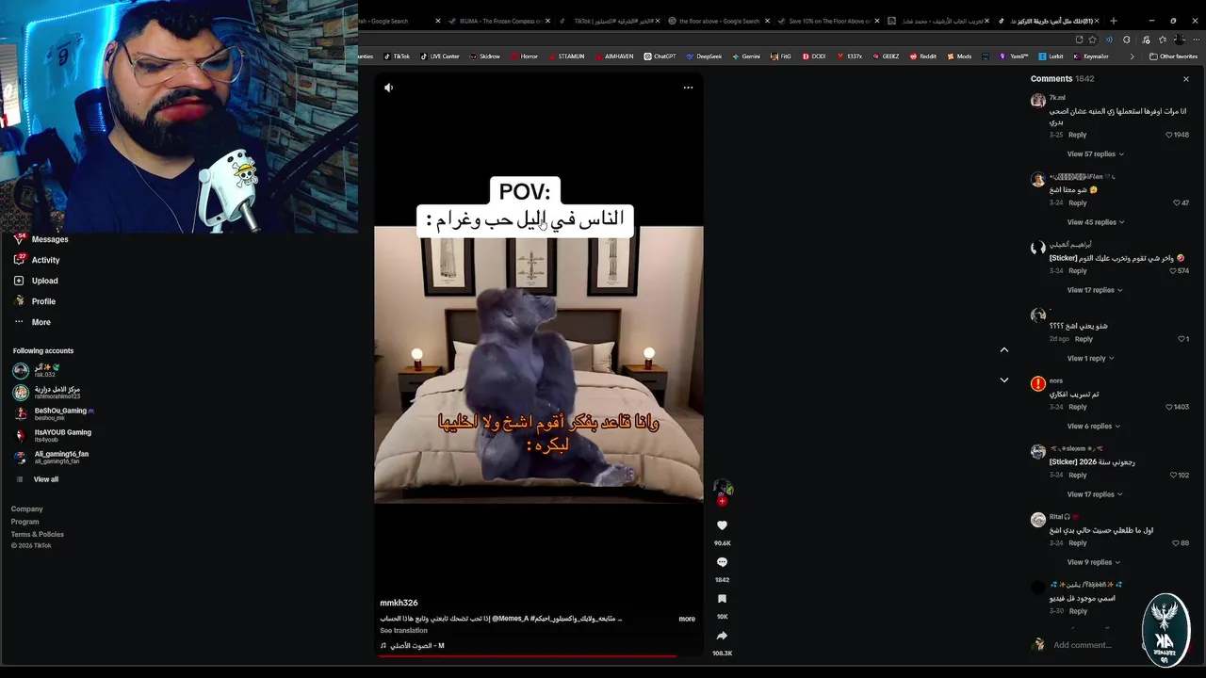Screen dimensions: 1206x678
Task: Expand View 6 replies
Action: coord(1093,427)
